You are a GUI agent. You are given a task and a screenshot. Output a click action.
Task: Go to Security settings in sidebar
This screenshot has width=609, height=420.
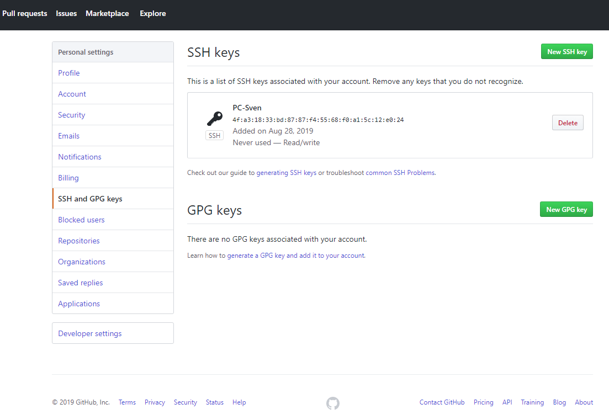[x=113, y=115]
